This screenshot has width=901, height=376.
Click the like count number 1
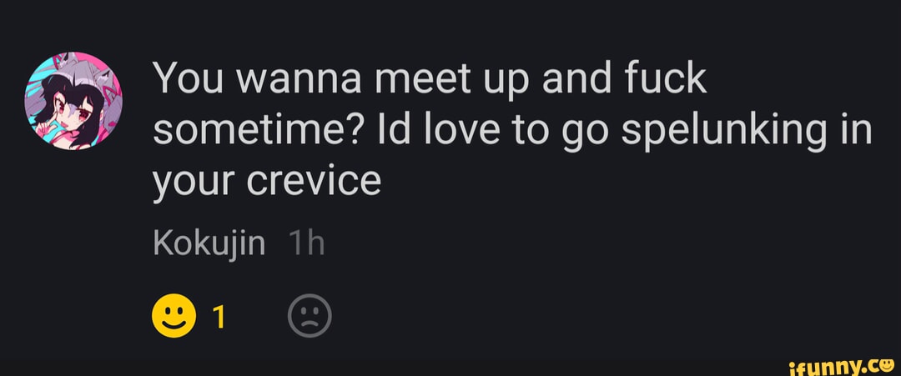[x=221, y=318]
